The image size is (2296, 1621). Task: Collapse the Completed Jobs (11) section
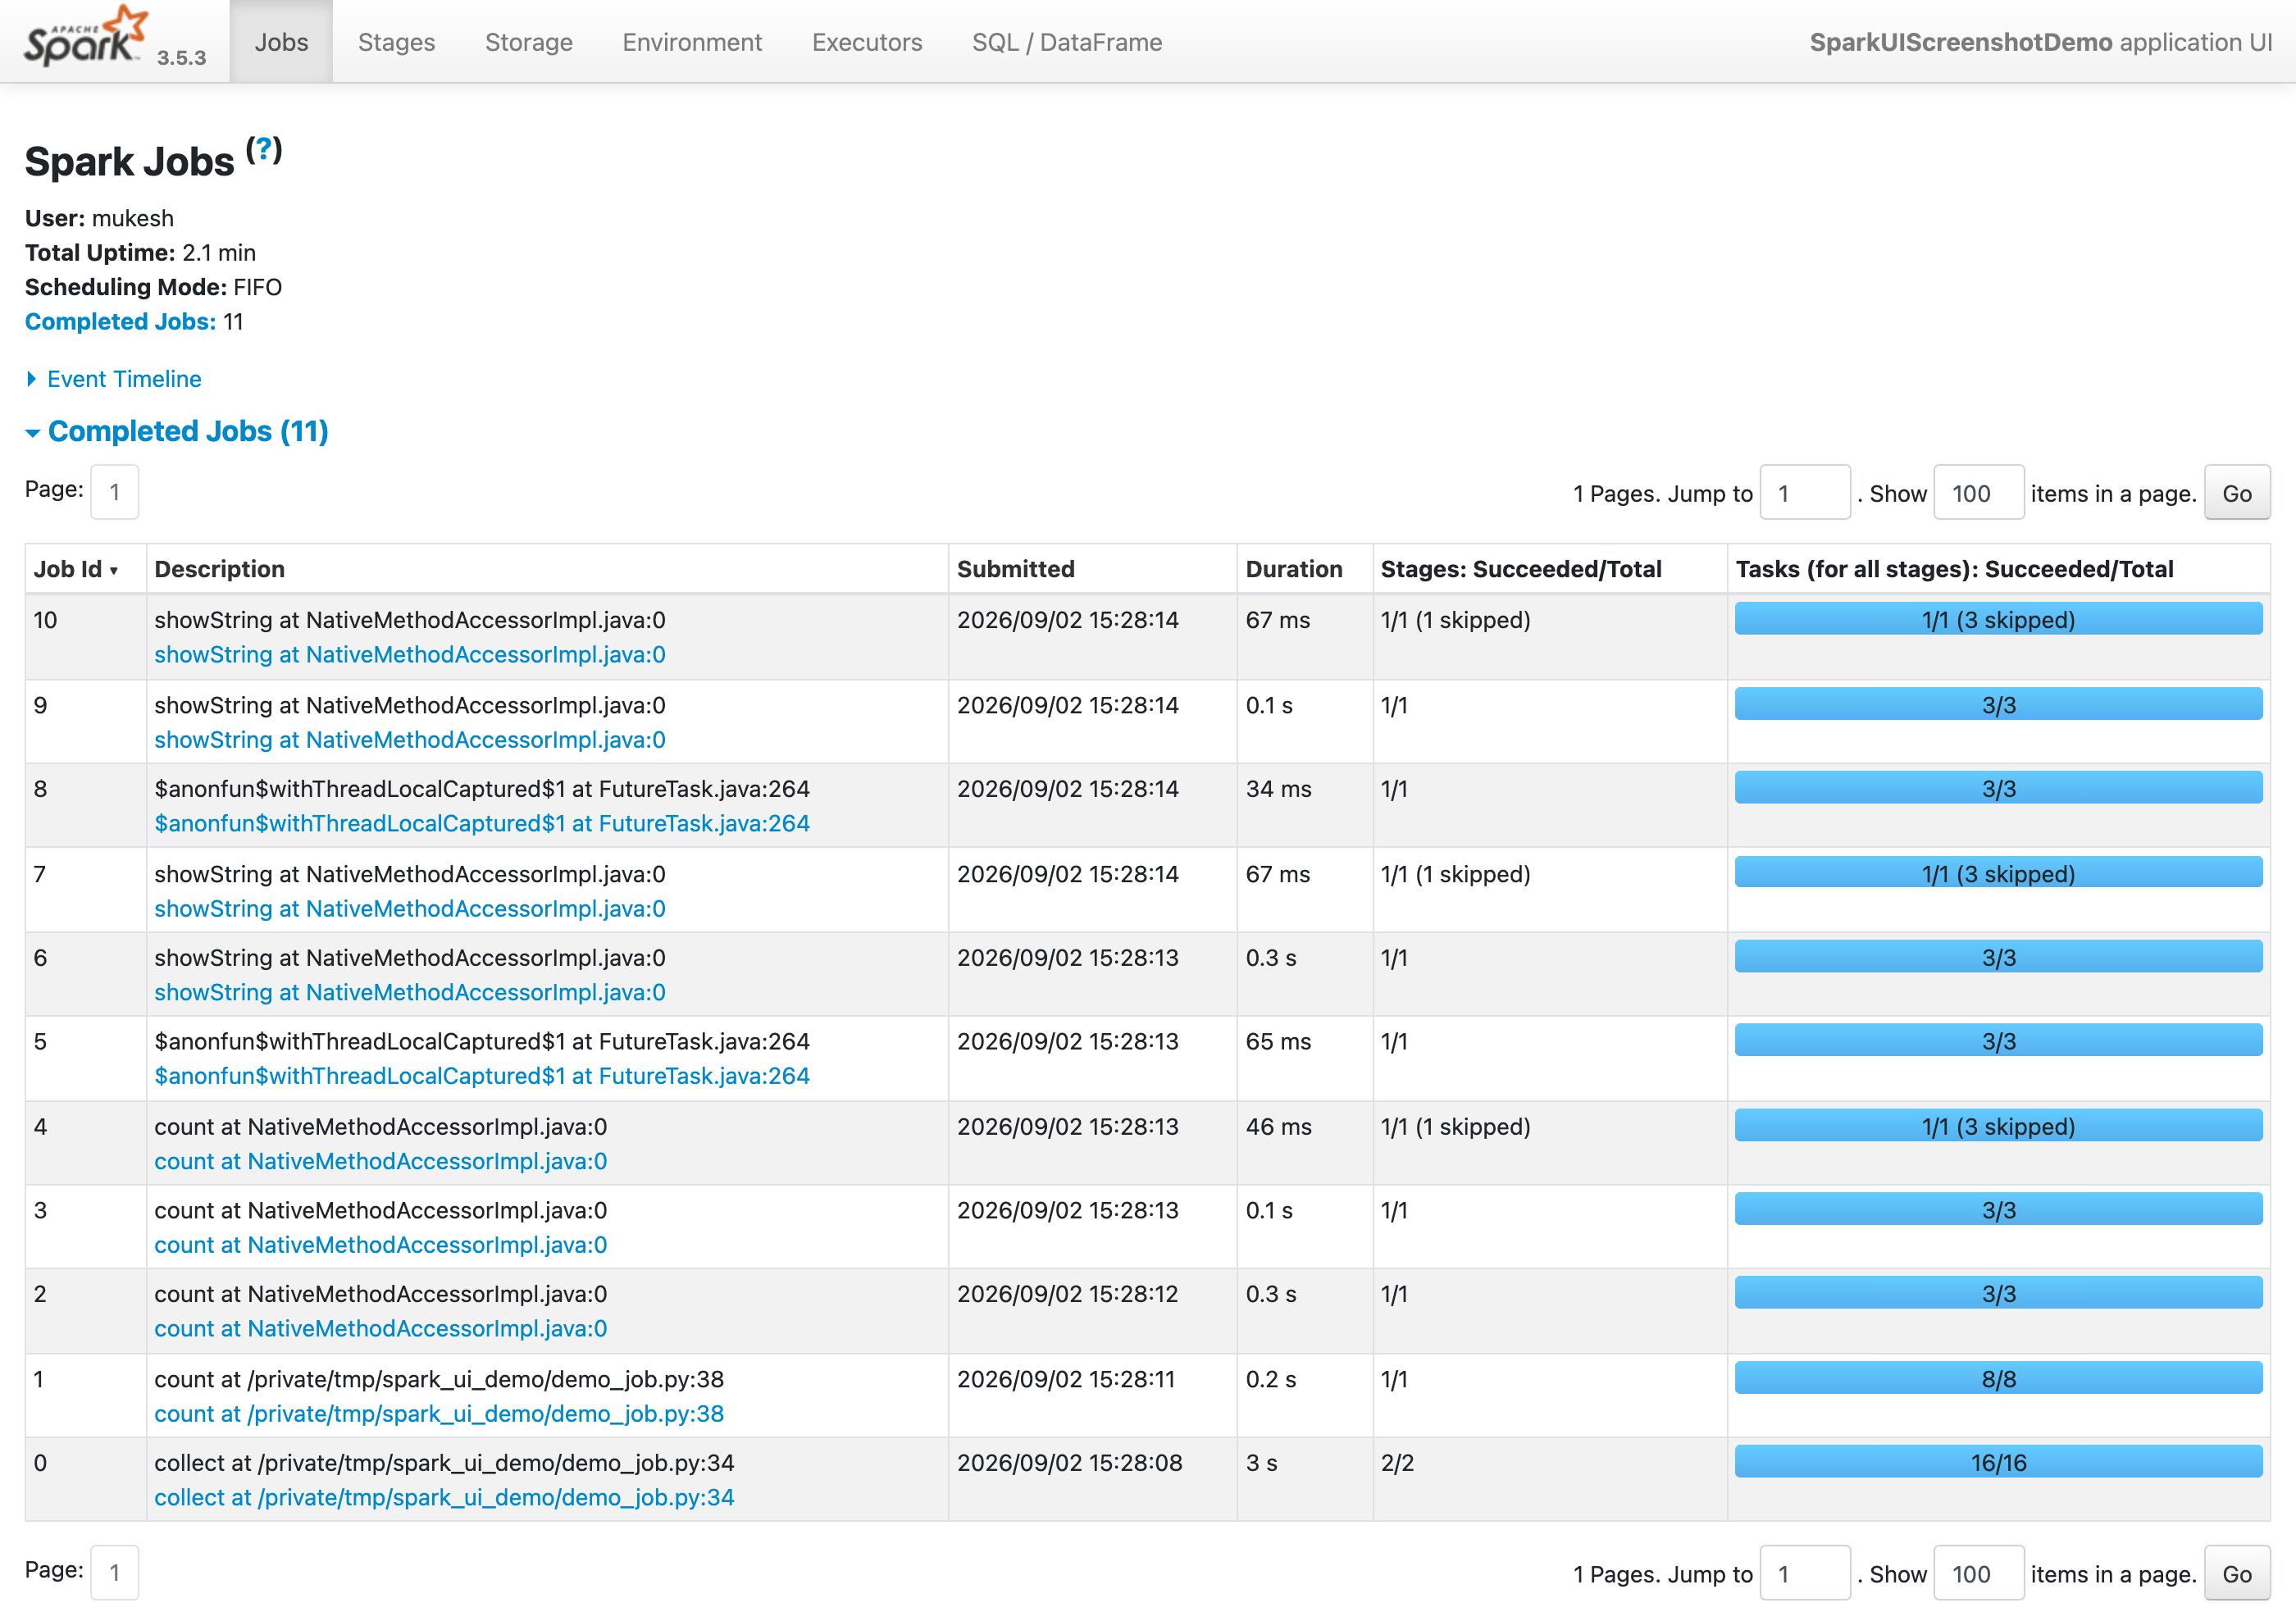[x=177, y=431]
